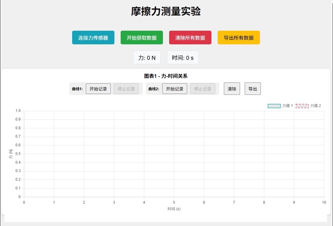Click the 清除 button above the chart

click(x=232, y=88)
